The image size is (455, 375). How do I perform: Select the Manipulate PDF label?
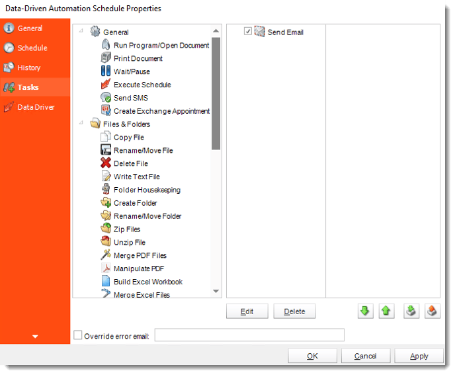(139, 269)
